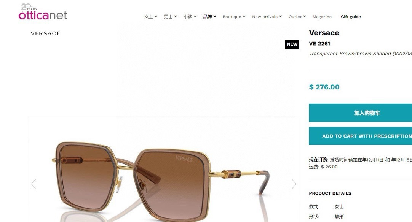Open the New arrivals menu
The width and height of the screenshot is (412, 222).
(x=267, y=16)
